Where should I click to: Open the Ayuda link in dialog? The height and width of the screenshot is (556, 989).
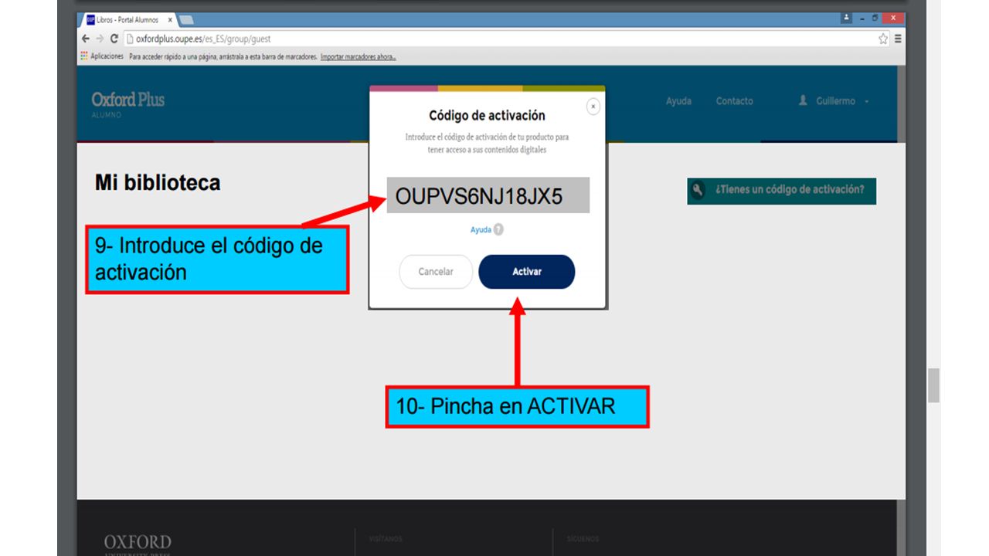pos(481,230)
